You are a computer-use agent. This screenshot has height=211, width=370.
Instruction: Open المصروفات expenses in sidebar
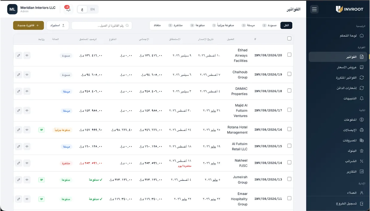338,140
